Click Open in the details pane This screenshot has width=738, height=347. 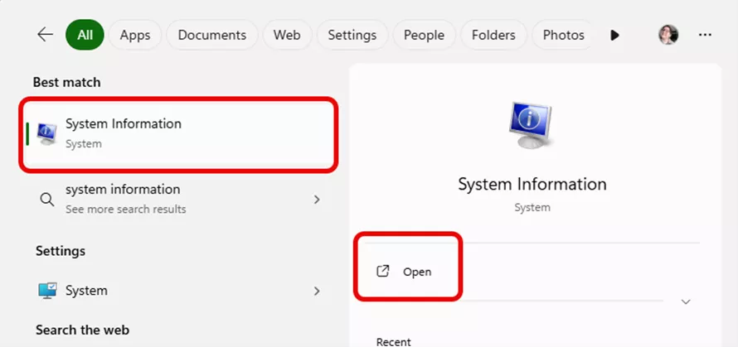pyautogui.click(x=417, y=272)
